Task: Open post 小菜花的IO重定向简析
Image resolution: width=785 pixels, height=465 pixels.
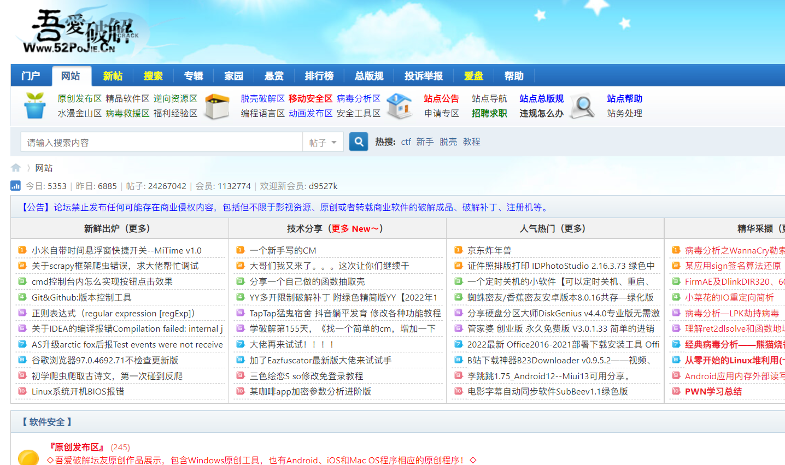Action: click(x=729, y=297)
